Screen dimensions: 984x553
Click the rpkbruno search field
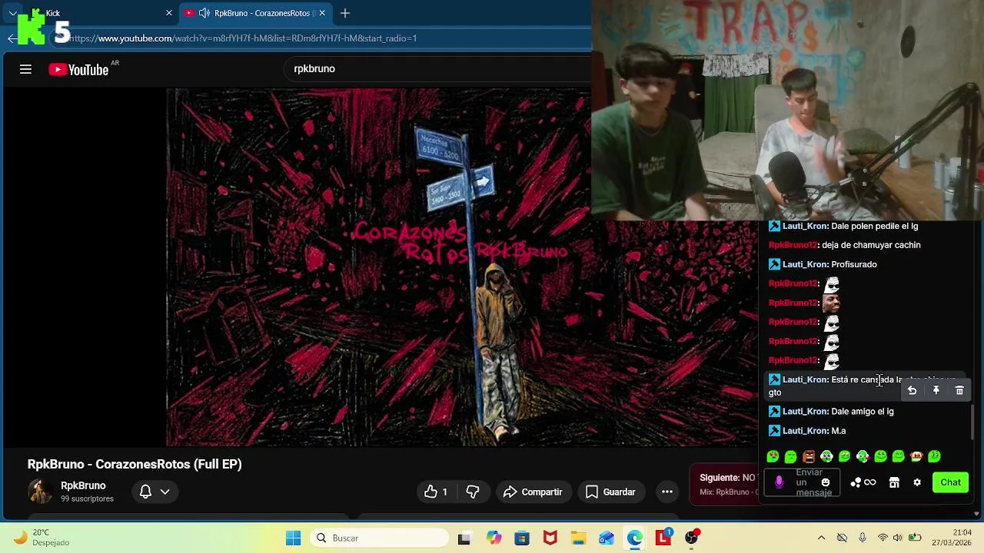(x=438, y=68)
